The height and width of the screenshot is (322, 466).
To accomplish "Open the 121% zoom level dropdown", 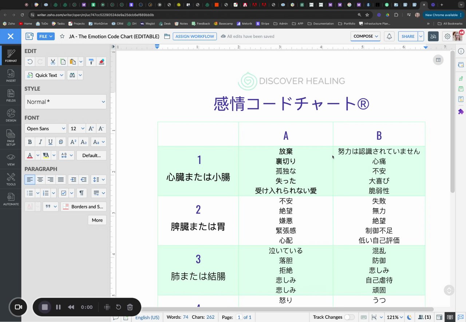I will 395,317.
